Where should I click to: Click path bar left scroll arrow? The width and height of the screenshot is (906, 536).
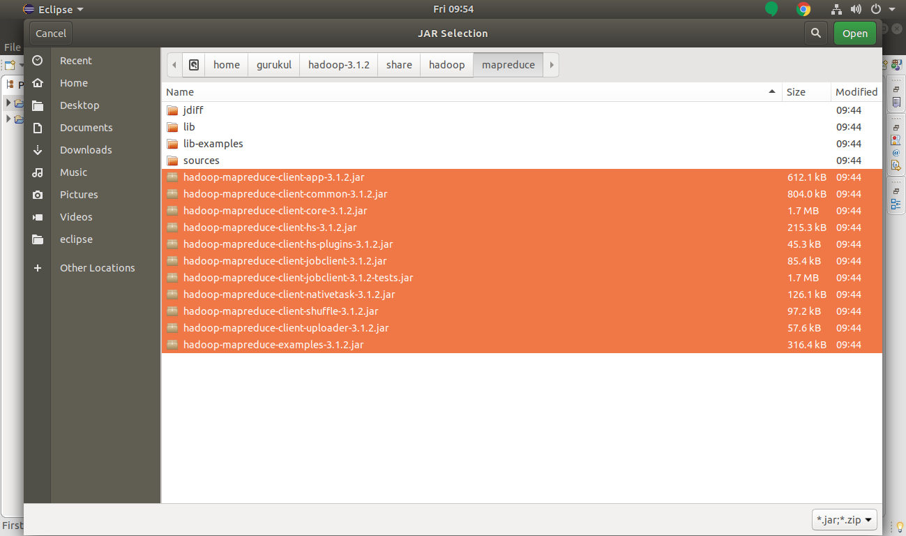click(x=174, y=65)
